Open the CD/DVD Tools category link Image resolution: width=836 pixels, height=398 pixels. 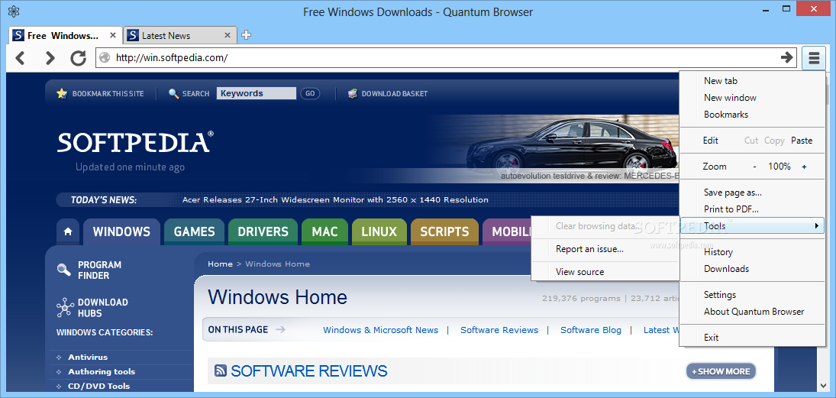[98, 386]
